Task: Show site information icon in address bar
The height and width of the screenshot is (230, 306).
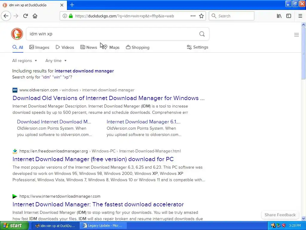Action: pos(65,16)
